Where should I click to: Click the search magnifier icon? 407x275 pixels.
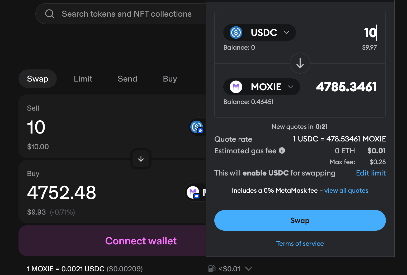[50, 14]
